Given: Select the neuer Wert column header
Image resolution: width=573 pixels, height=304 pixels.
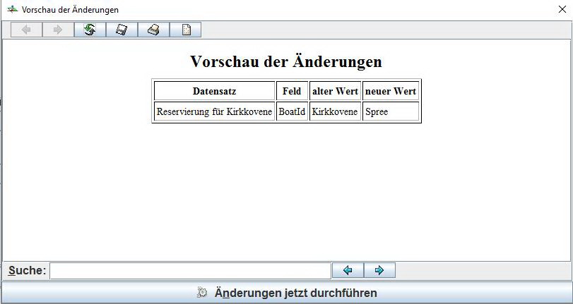Looking at the screenshot, I should pos(391,91).
